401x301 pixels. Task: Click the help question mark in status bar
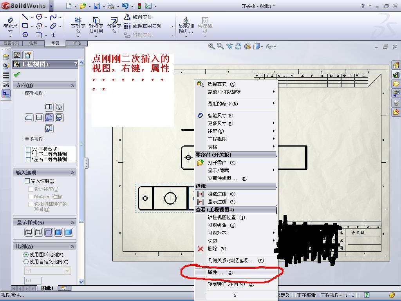[367, 295]
